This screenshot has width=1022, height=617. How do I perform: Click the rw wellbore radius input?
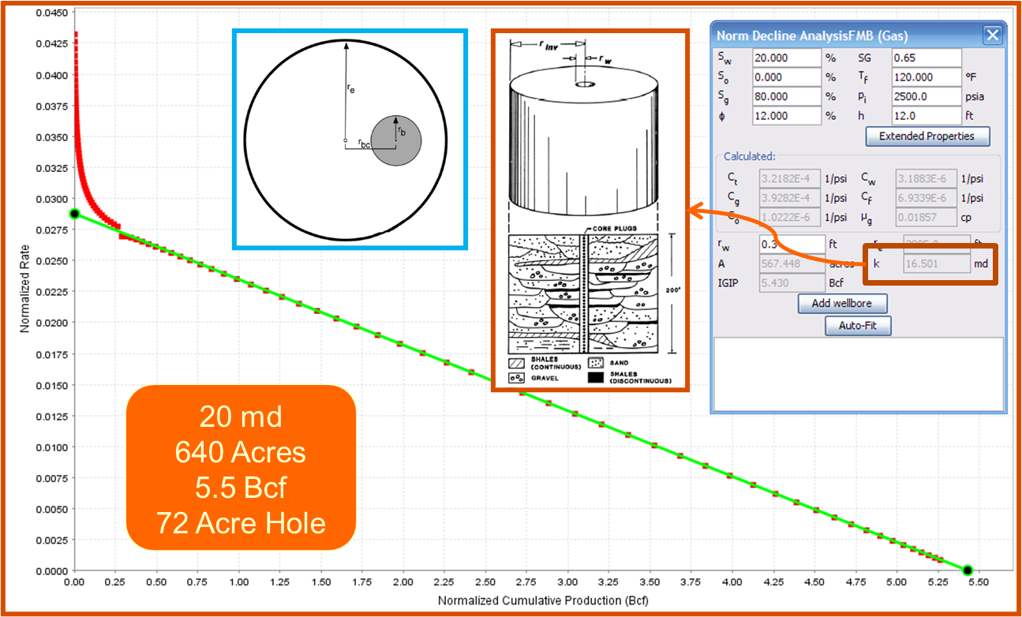[791, 244]
